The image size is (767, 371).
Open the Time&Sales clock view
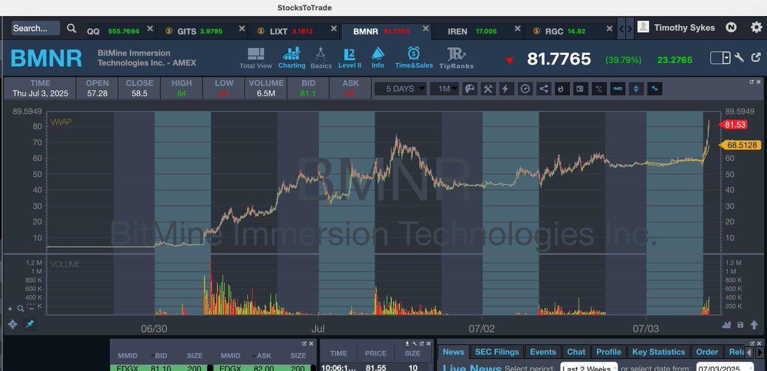tap(414, 57)
